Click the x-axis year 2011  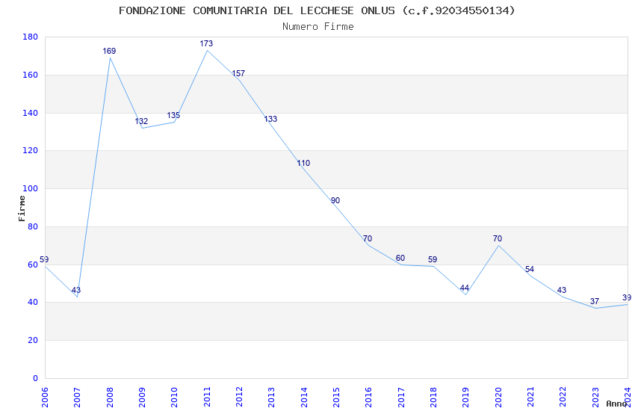click(207, 398)
